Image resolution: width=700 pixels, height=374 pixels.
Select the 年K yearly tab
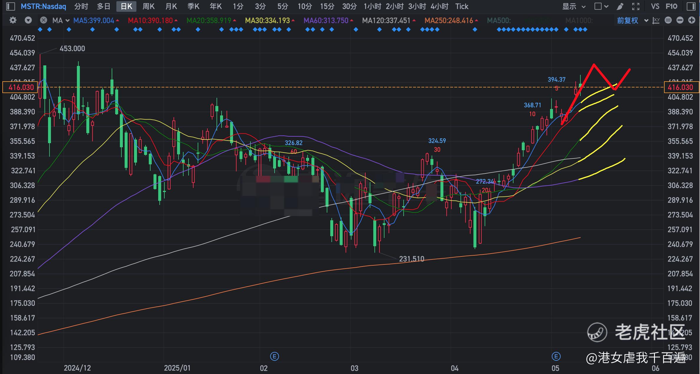[x=216, y=6]
